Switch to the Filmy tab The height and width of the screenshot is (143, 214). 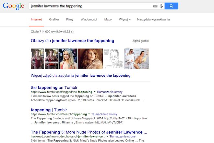click(70, 19)
